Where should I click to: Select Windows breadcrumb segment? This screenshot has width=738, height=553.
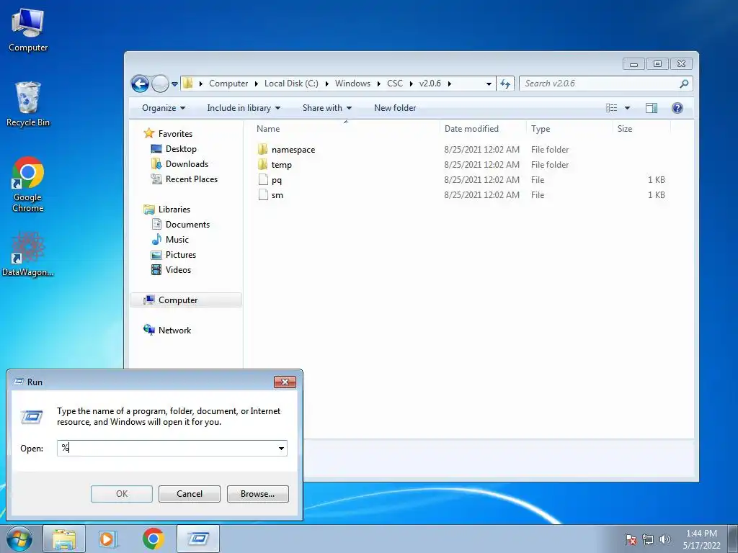click(352, 84)
